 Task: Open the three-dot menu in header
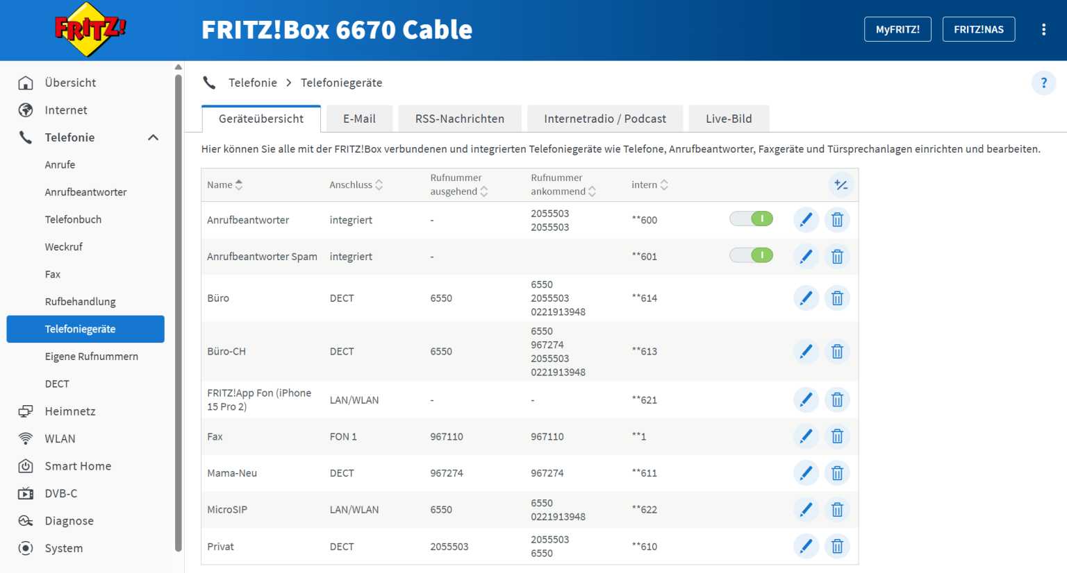pos(1043,30)
